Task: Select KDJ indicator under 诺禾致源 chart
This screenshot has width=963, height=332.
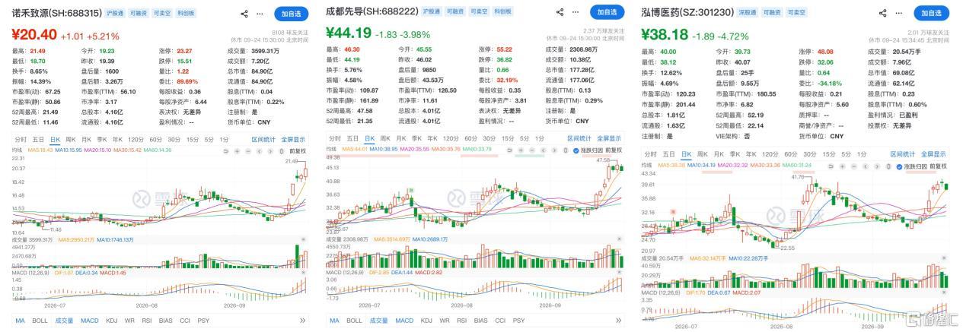Action: tap(111, 321)
